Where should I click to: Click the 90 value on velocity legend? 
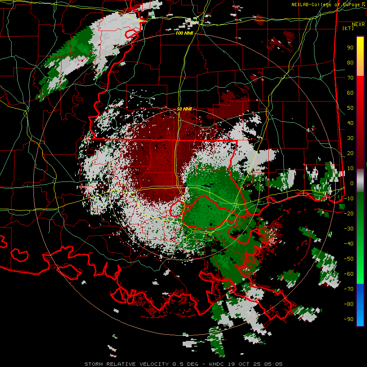click(x=350, y=48)
